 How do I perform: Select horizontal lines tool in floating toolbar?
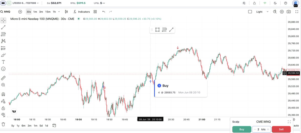click(164, 29)
